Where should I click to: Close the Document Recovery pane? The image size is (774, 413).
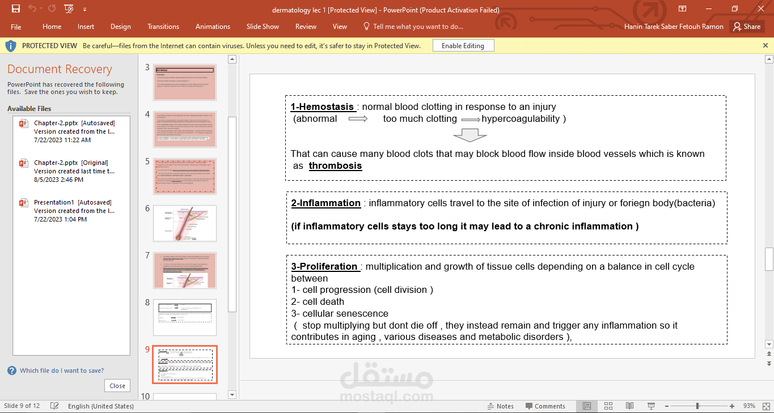coord(117,386)
